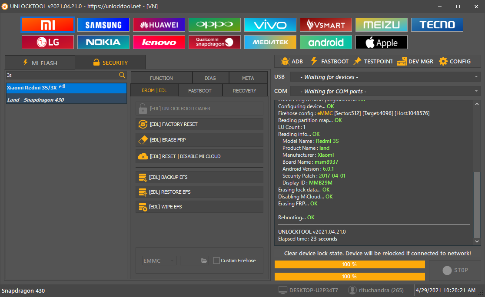Open the META tab
Screen dimensions: 485x297
click(x=248, y=78)
